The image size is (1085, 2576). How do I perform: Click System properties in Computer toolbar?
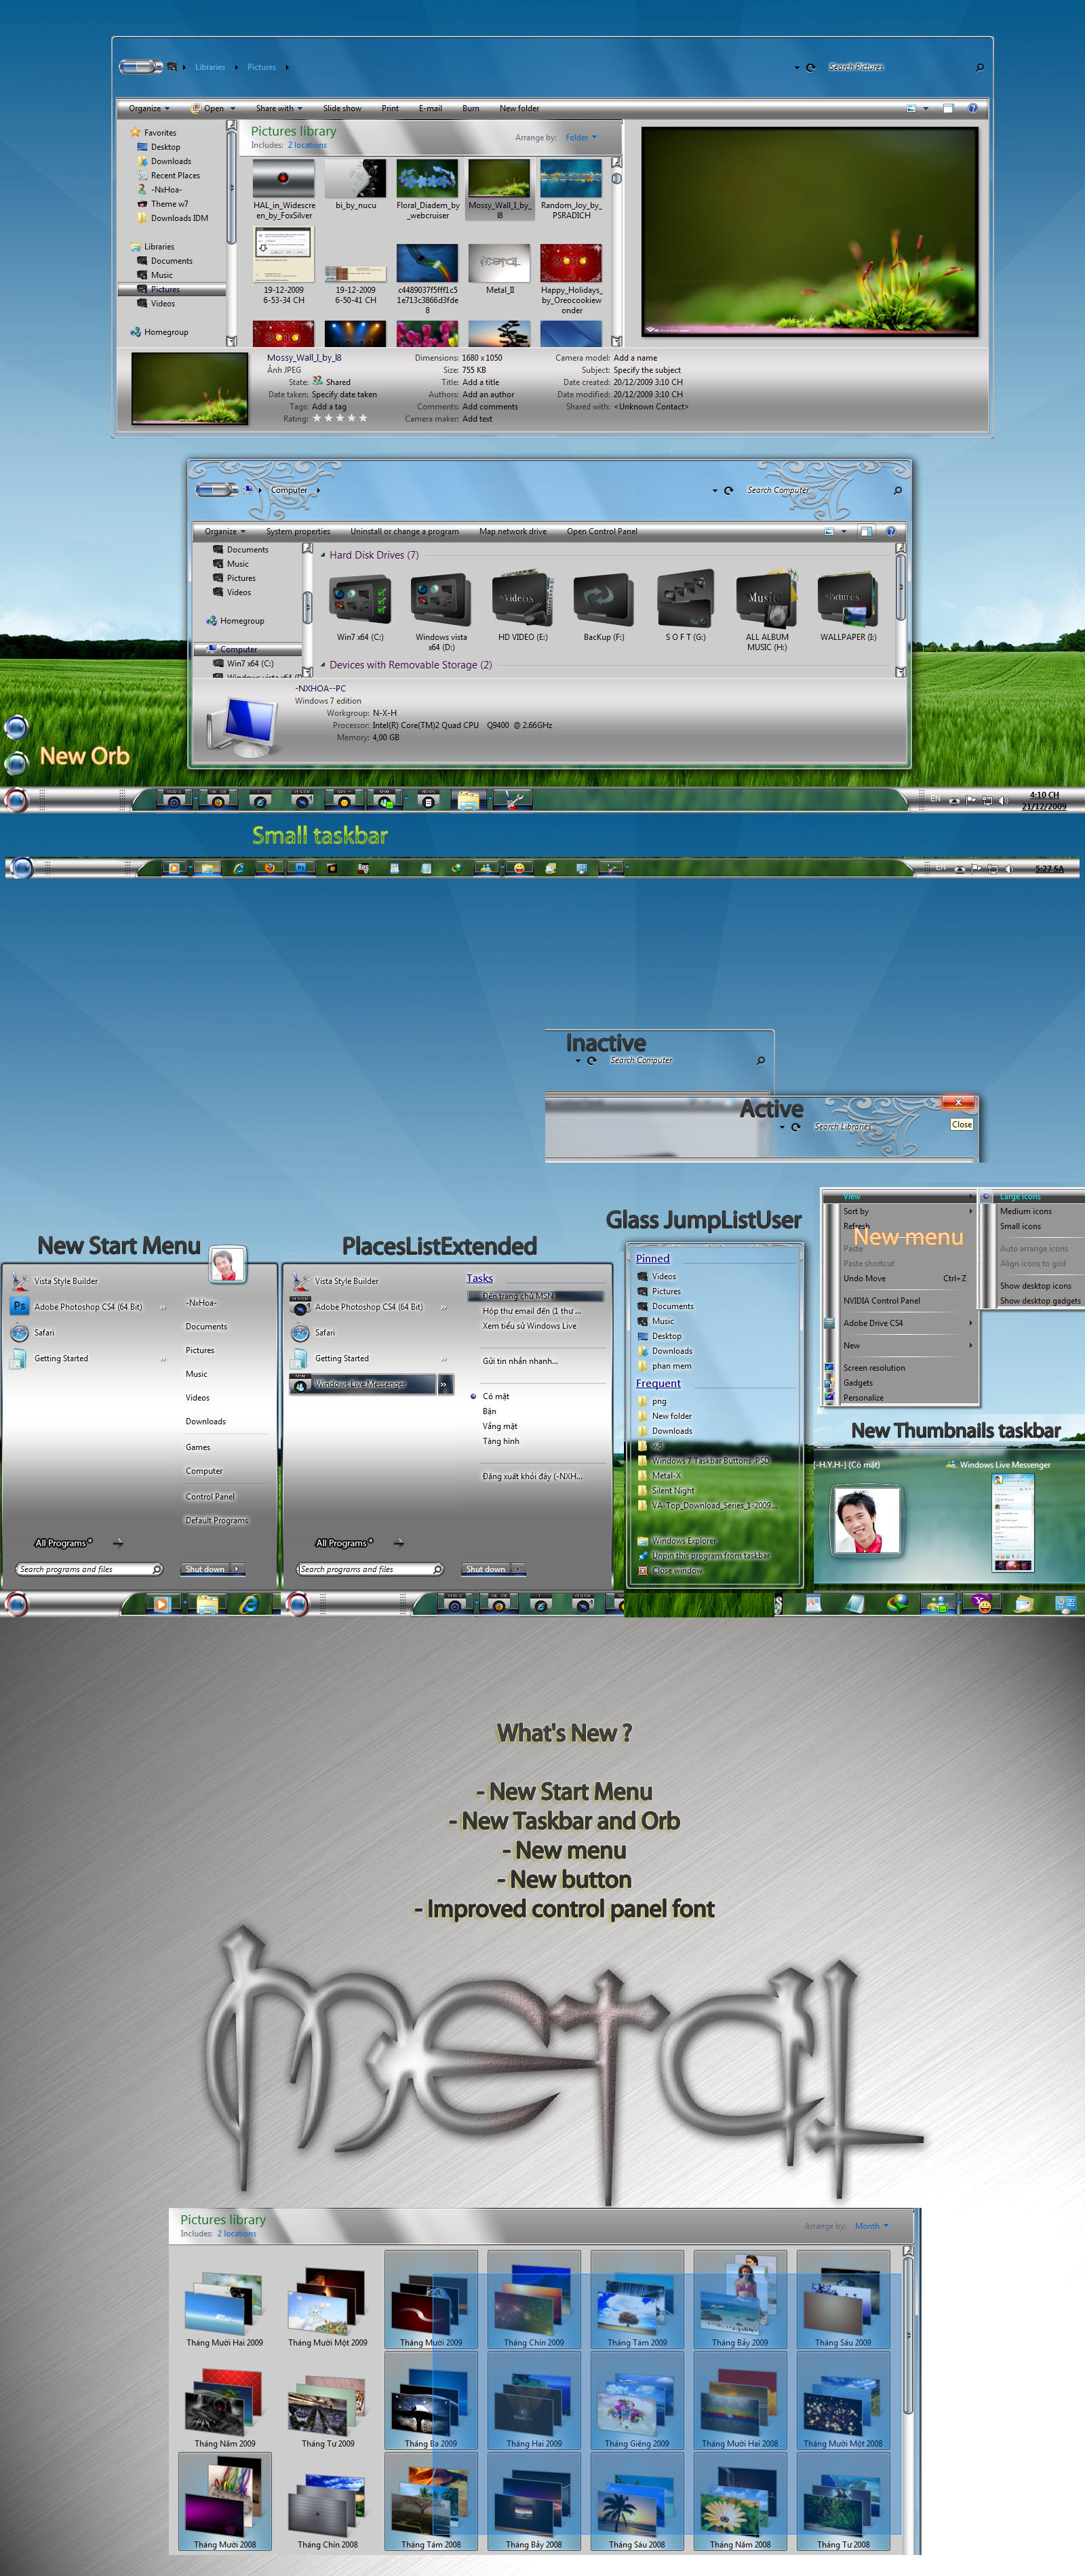(x=298, y=531)
